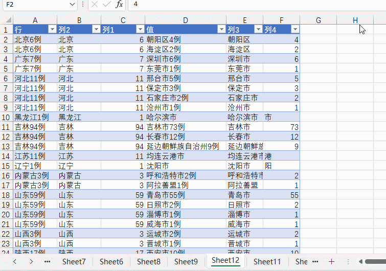The height and width of the screenshot is (271, 386).
Task: Select the Sheet12 tab
Action: pos(225,260)
